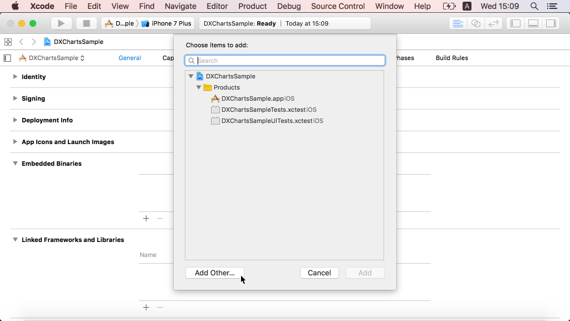Image resolution: width=570 pixels, height=321 pixels.
Task: Collapse the Products folder in the dialog
Action: click(x=199, y=87)
